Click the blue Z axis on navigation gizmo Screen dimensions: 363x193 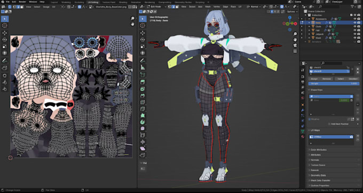(290, 18)
